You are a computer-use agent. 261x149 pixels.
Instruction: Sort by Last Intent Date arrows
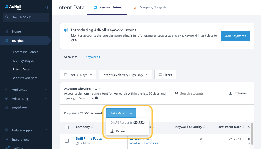point(243,127)
